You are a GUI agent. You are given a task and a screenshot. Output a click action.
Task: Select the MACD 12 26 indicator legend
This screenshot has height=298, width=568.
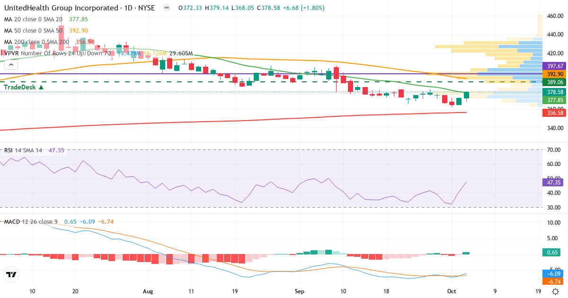point(31,222)
